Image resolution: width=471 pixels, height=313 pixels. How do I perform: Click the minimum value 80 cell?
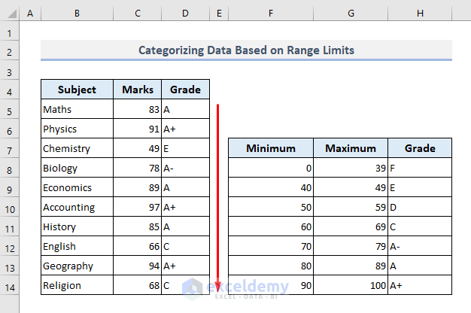[x=271, y=266]
